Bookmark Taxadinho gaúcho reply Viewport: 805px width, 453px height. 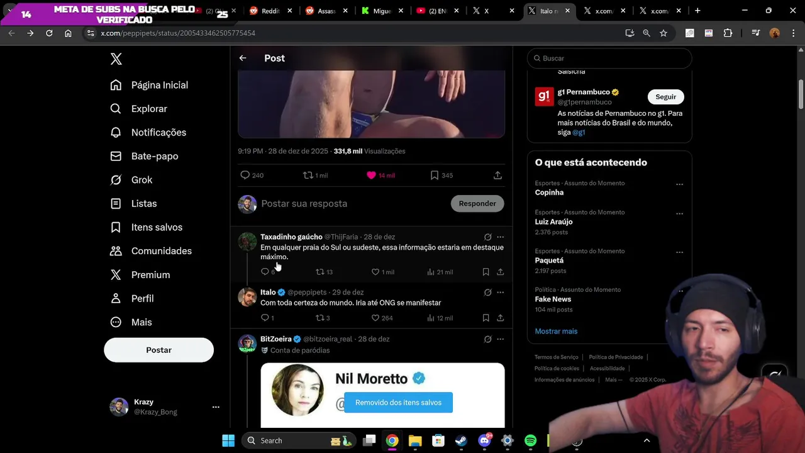point(486,272)
